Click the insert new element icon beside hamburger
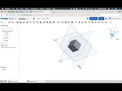This screenshot has width=122, height=91. point(16,19)
